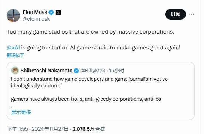Open Shibetoshi Nakamoto display name
This screenshot has height=134, width=204.
point(46,71)
